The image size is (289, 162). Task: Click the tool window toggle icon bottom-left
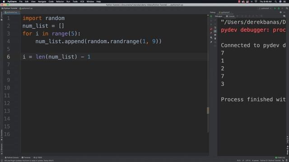2,161
